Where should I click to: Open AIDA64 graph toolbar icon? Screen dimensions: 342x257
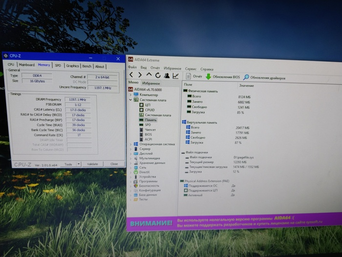coord(175,76)
